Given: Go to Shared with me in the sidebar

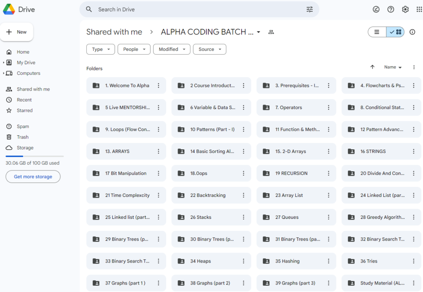Looking at the screenshot, I should (x=32, y=89).
